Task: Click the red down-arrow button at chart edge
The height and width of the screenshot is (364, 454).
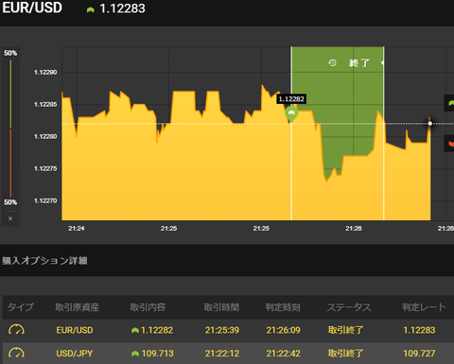Action: [449, 144]
